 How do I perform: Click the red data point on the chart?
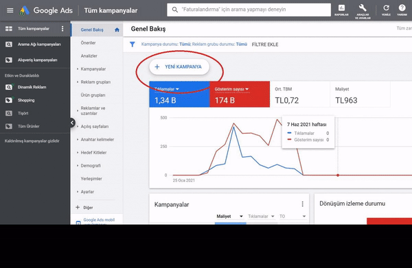click(x=338, y=175)
